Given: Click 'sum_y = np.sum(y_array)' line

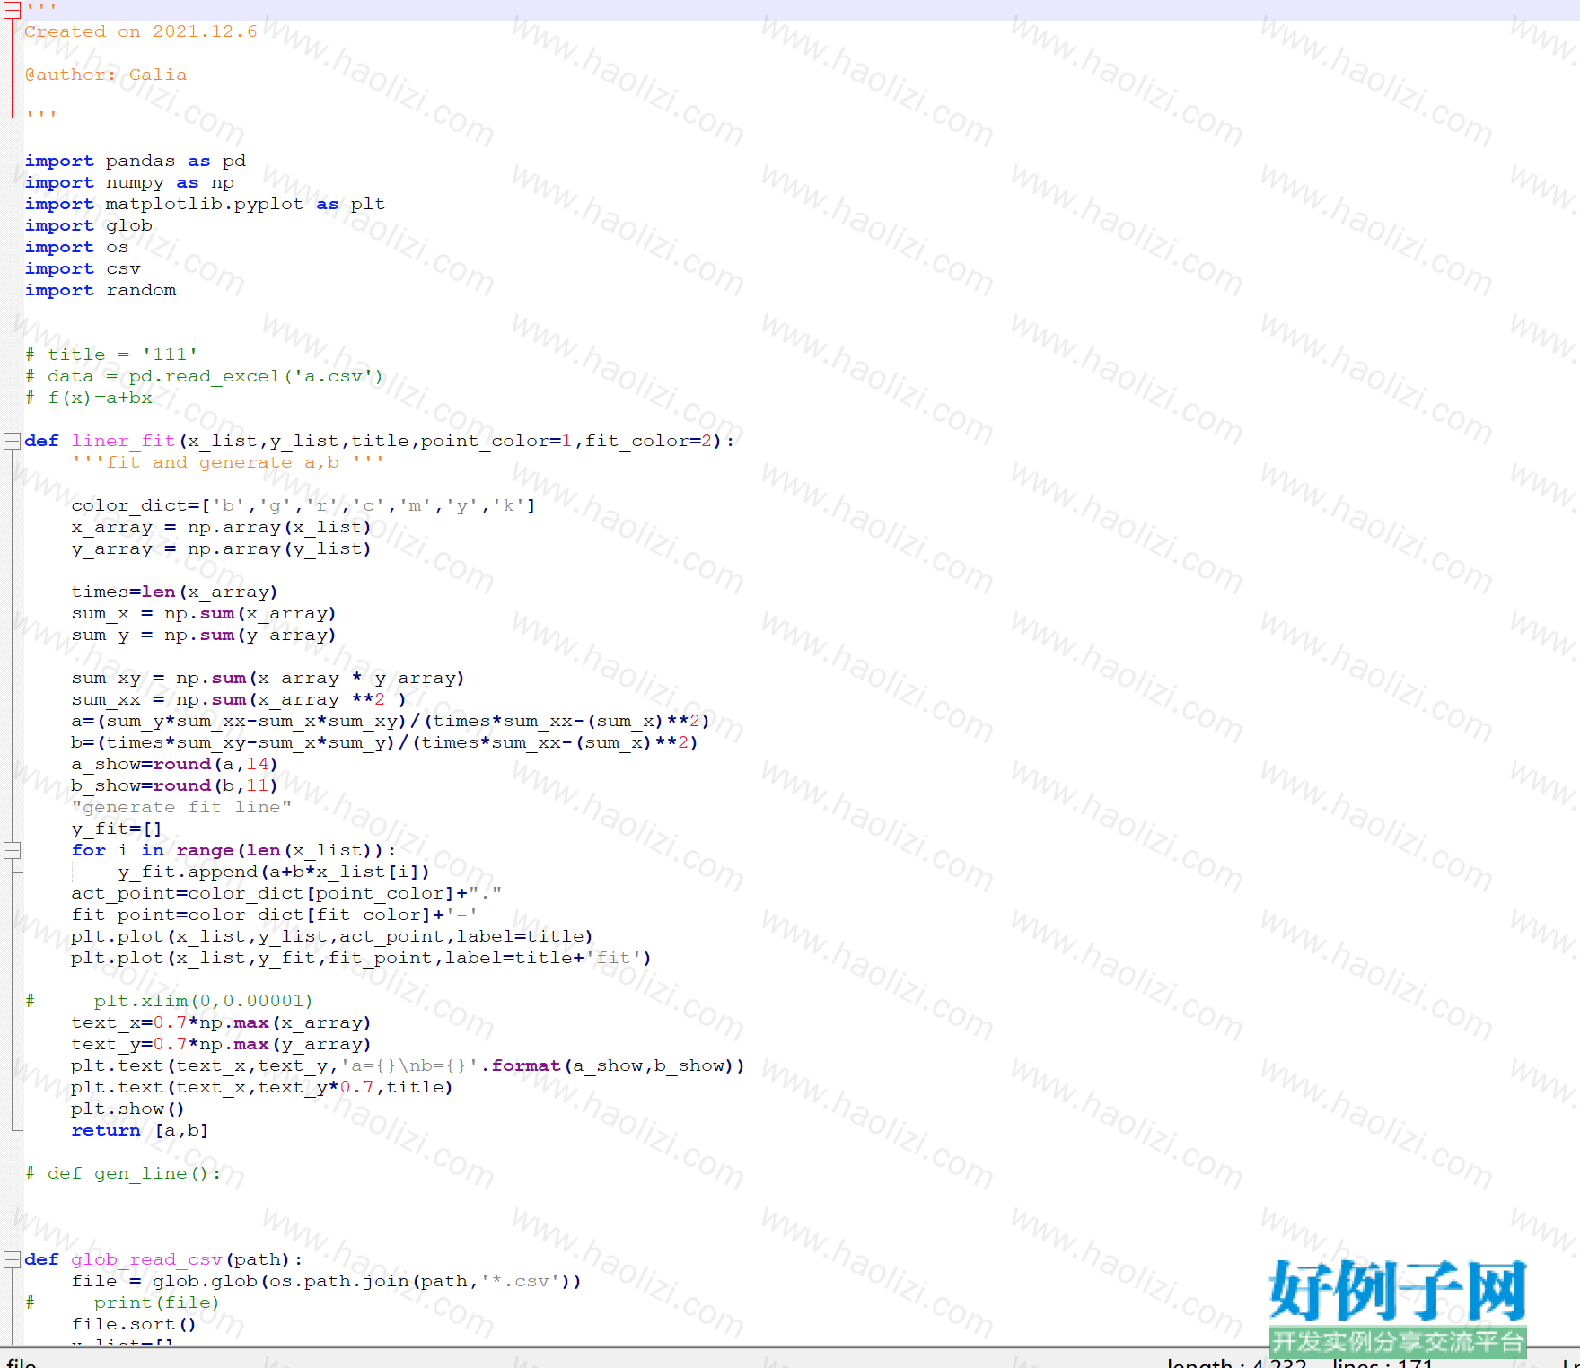Looking at the screenshot, I should [204, 635].
